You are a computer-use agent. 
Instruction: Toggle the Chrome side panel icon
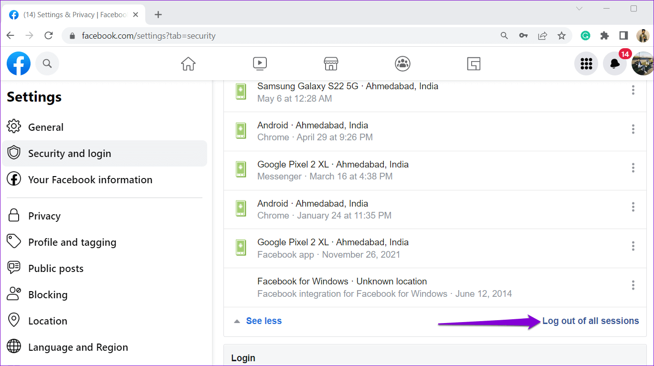coord(623,35)
